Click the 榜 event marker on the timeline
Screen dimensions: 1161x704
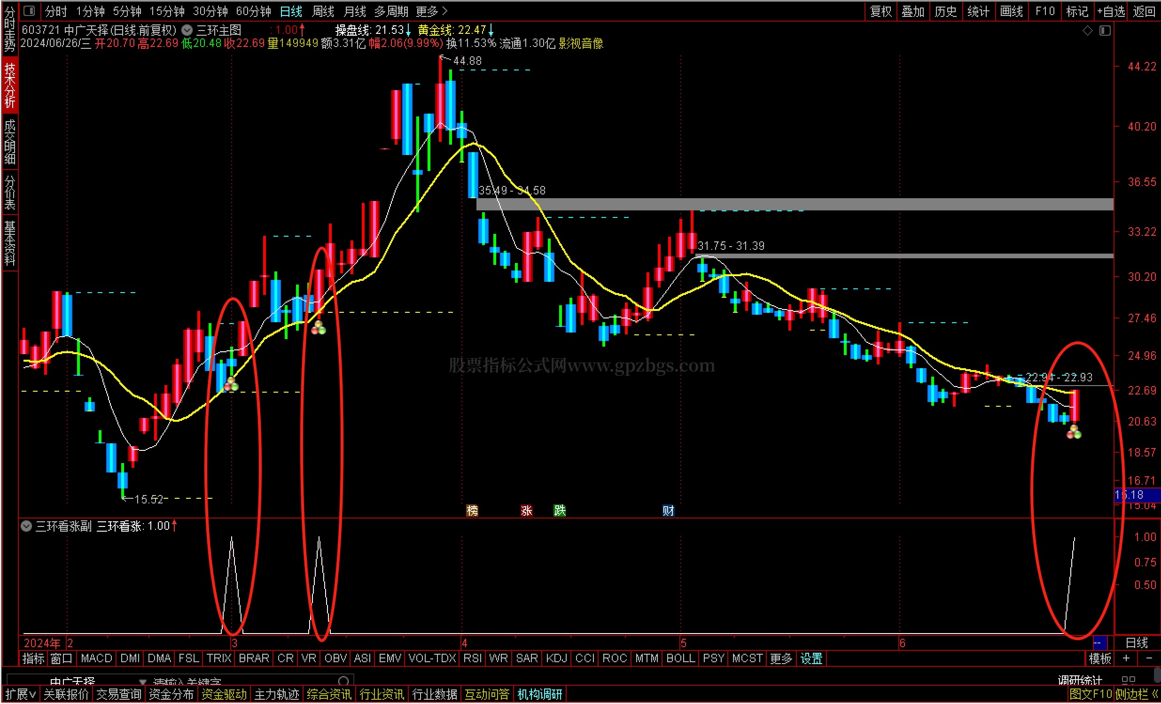472,511
